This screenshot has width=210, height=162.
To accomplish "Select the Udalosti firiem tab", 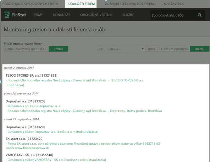I will pyautogui.click(x=82, y=4).
